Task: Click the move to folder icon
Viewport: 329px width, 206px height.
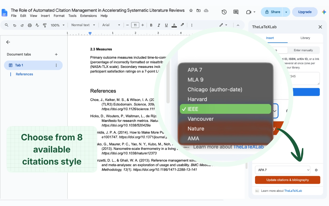Action: click(198, 11)
